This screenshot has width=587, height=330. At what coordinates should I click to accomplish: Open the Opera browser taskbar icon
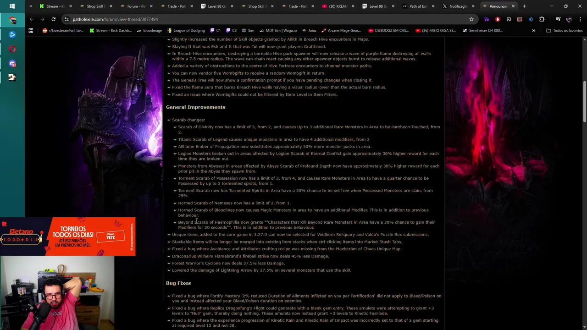tap(12, 49)
